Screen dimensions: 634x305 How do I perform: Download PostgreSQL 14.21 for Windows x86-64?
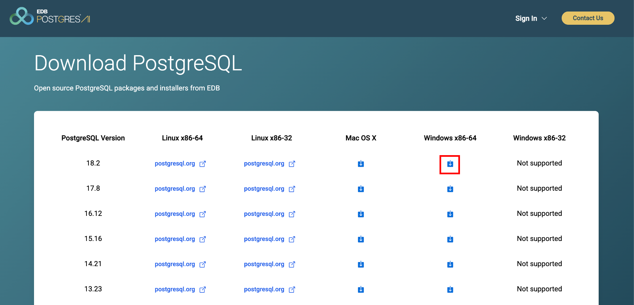450,264
